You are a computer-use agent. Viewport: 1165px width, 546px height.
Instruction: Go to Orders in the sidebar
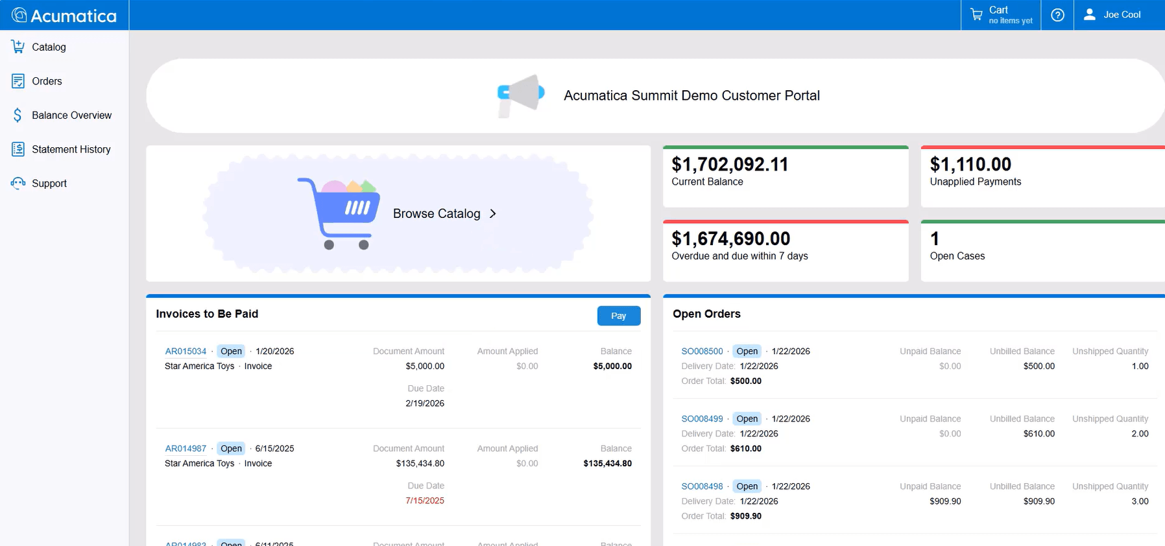tap(47, 81)
